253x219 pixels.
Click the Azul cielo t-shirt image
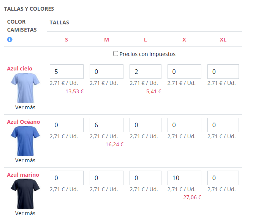pyautogui.click(x=25, y=88)
